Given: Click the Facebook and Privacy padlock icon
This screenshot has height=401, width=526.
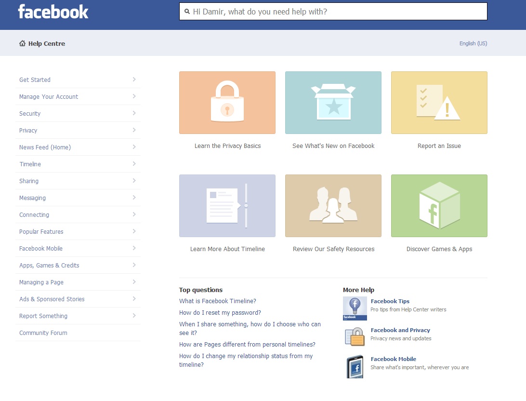Looking at the screenshot, I should [355, 337].
